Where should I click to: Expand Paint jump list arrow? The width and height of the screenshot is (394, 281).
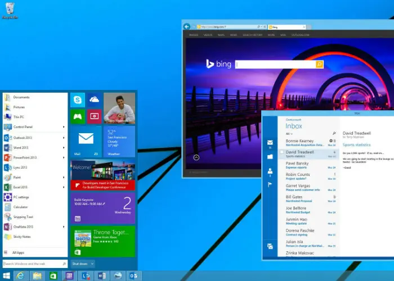click(64, 178)
